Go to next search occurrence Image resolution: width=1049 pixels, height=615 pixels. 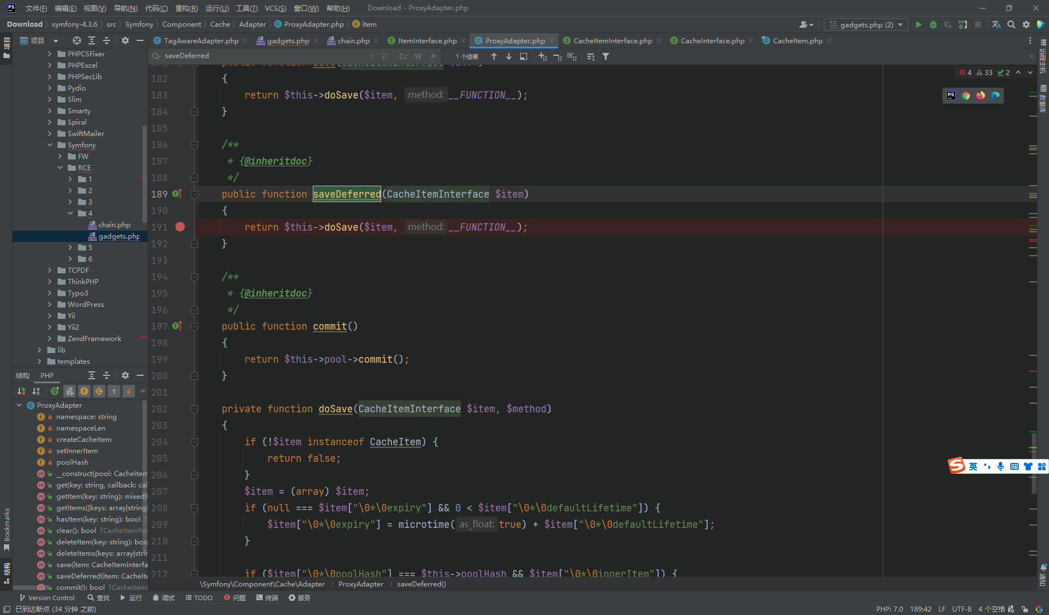point(509,56)
